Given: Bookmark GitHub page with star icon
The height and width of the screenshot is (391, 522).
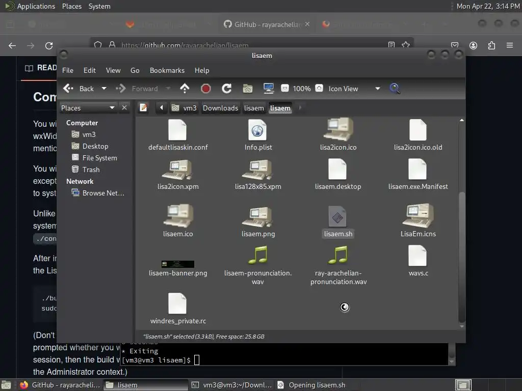Looking at the screenshot, I should 405,45.
